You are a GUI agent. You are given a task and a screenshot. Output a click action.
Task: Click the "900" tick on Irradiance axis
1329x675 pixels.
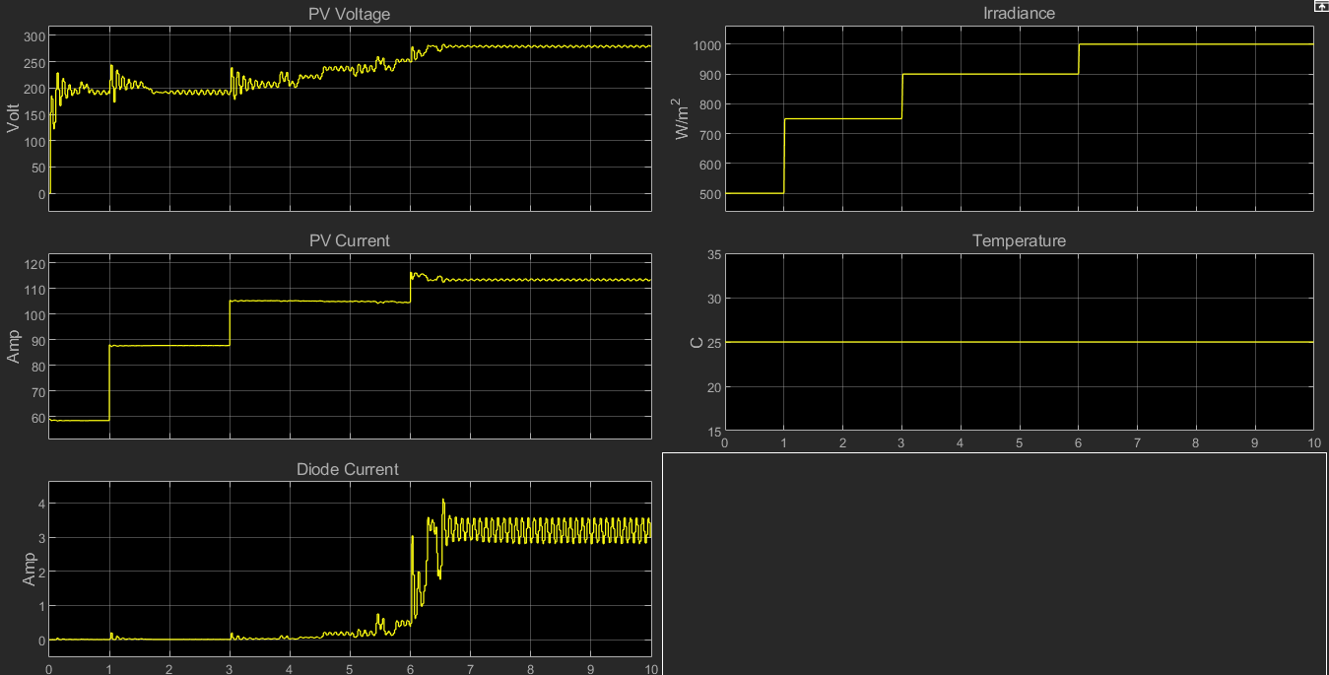tap(709, 75)
